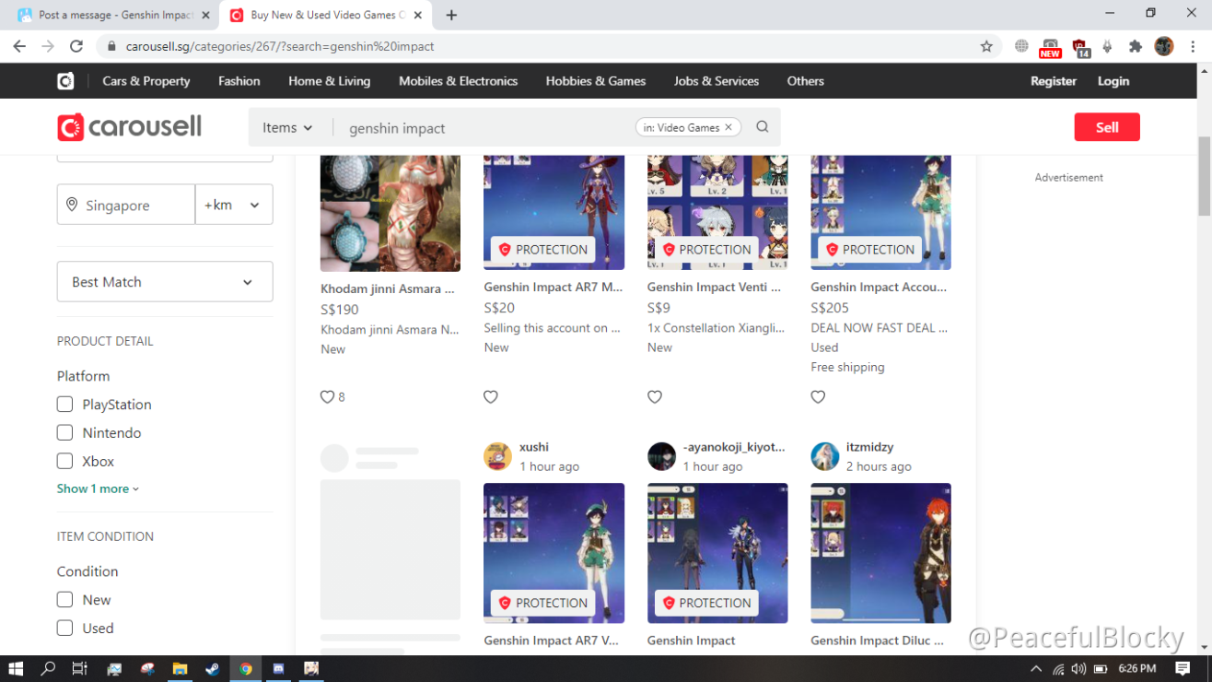Open the extensions puzzle icon

1135,46
